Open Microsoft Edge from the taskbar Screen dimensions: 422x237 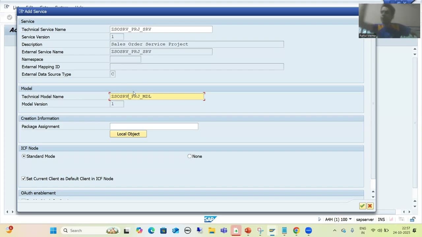point(151,230)
